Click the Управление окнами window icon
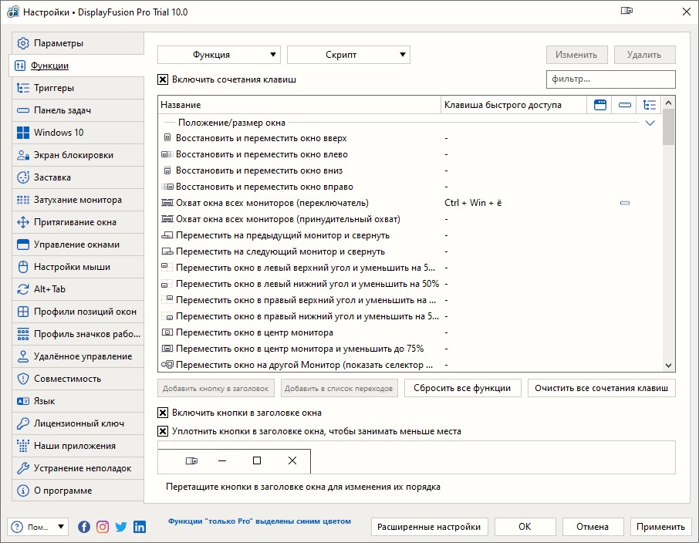 (x=22, y=245)
